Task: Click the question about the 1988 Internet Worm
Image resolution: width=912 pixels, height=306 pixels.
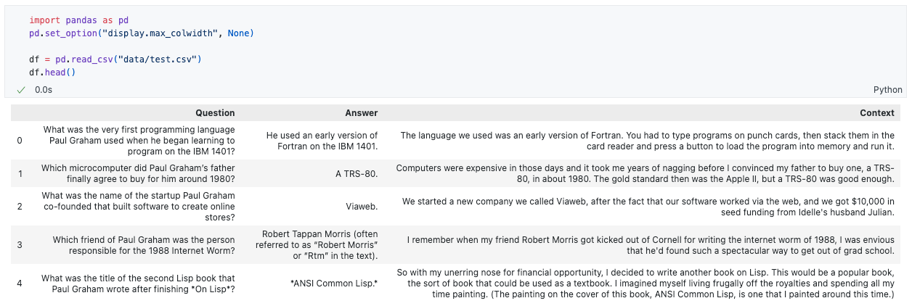Action: pos(144,244)
